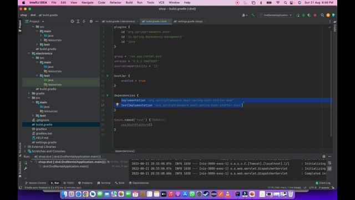Viewport: 355px width, 200px height.
Task: Minimize the Run tool window
Action: coord(329,157)
